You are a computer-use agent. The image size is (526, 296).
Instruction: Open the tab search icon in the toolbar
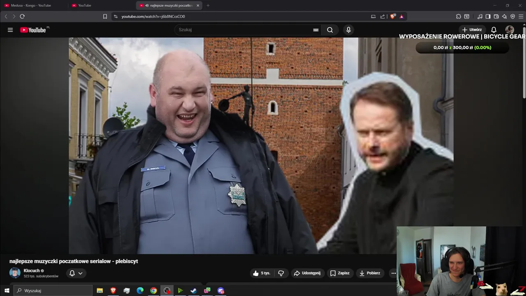pyautogui.click(x=467, y=16)
